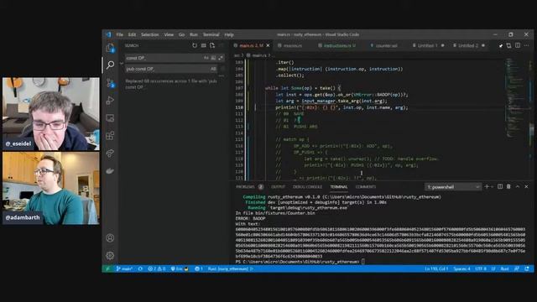Click Rust language mode in status bar
This screenshot has width=537, height=302.
point(504,268)
